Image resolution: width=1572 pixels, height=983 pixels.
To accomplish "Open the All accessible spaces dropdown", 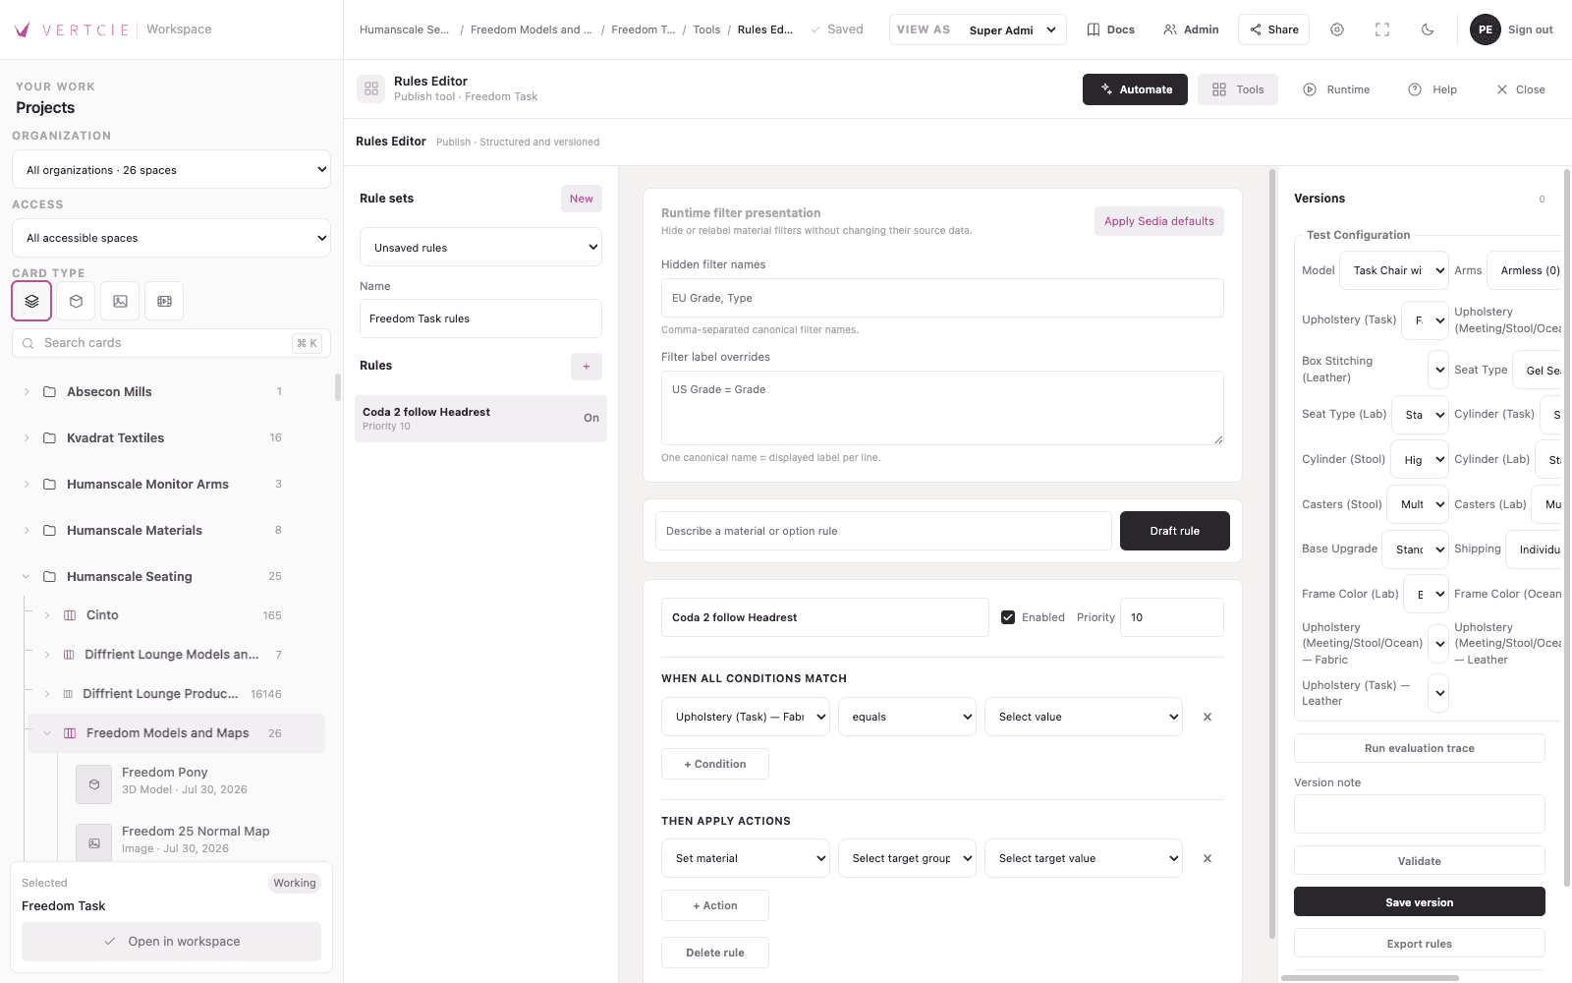I will coord(171,238).
